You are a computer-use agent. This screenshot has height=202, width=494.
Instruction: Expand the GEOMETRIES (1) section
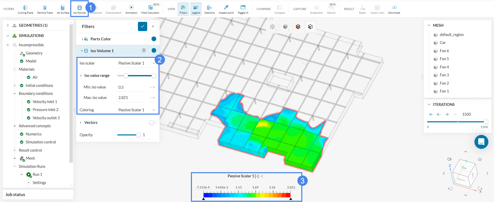point(8,25)
